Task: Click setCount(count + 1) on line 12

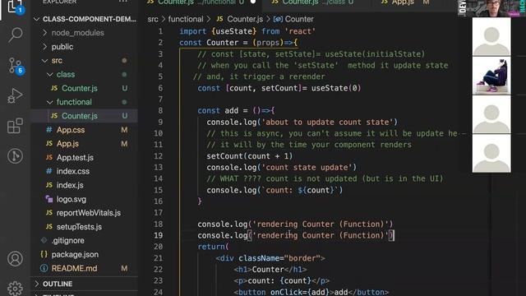Action: click(x=250, y=156)
